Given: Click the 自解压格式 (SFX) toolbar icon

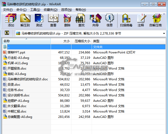Looking at the screenshot, I should pyautogui.click(x=156, y=20).
